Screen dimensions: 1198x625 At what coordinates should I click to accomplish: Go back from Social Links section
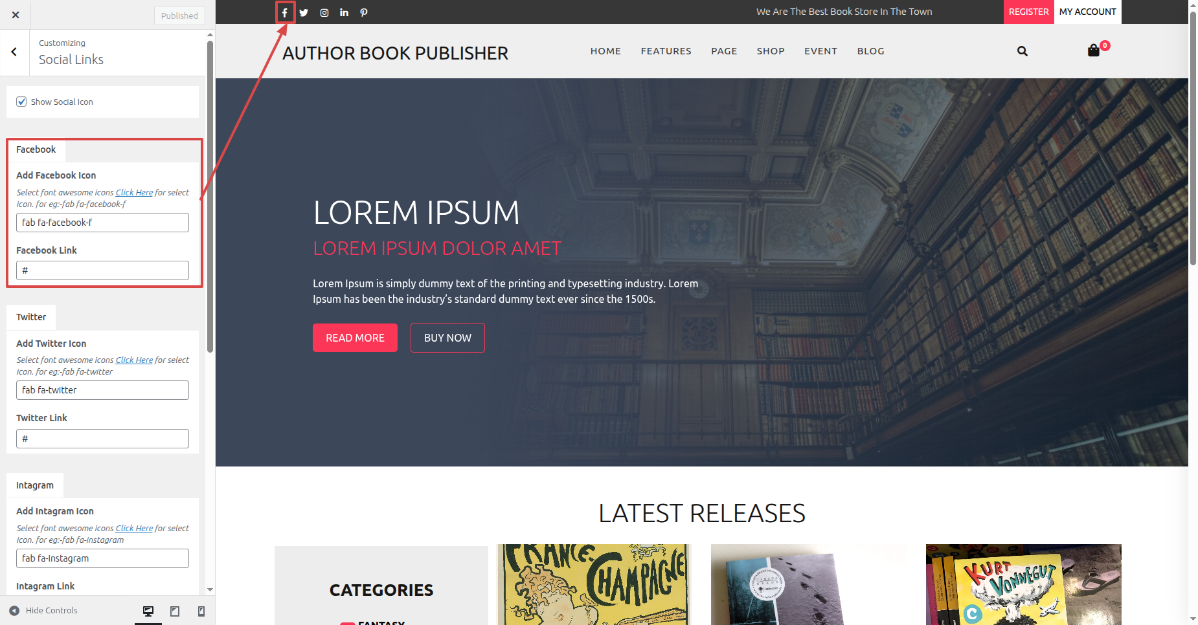pos(14,52)
